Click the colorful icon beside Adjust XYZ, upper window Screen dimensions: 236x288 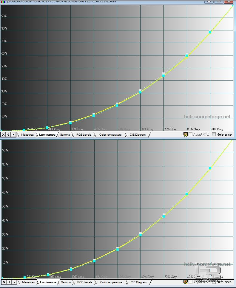pos(186,134)
